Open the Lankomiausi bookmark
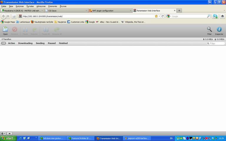 23,22
